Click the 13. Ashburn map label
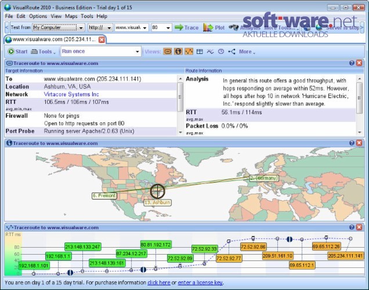Viewport: 369px width, 290px height. coord(157,202)
